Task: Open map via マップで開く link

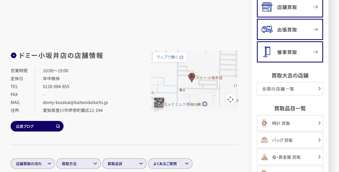Action: pos(170,57)
